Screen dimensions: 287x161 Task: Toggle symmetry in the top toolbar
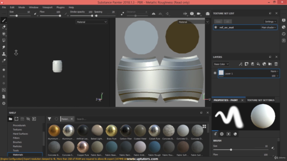pos(153,14)
